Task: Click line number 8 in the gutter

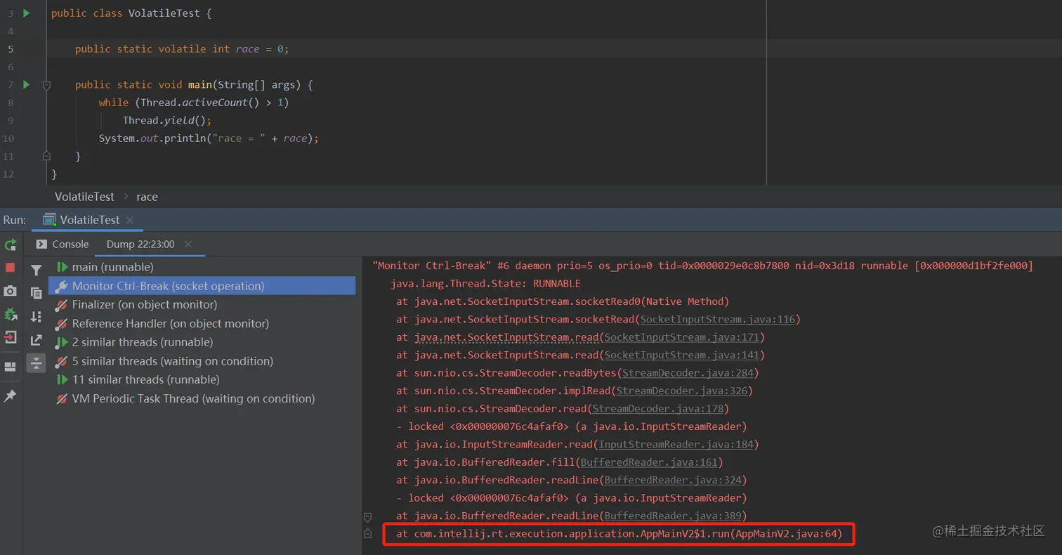Action: (x=10, y=103)
